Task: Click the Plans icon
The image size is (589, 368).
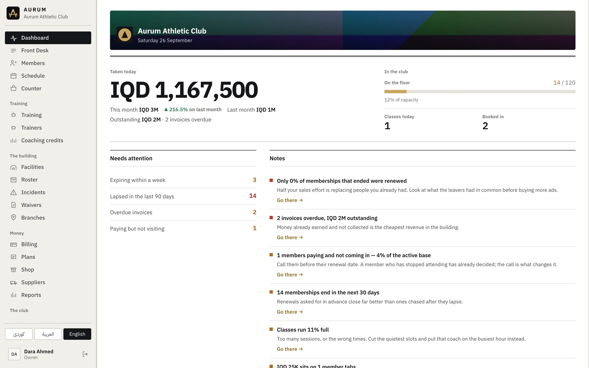Action: tap(13, 257)
